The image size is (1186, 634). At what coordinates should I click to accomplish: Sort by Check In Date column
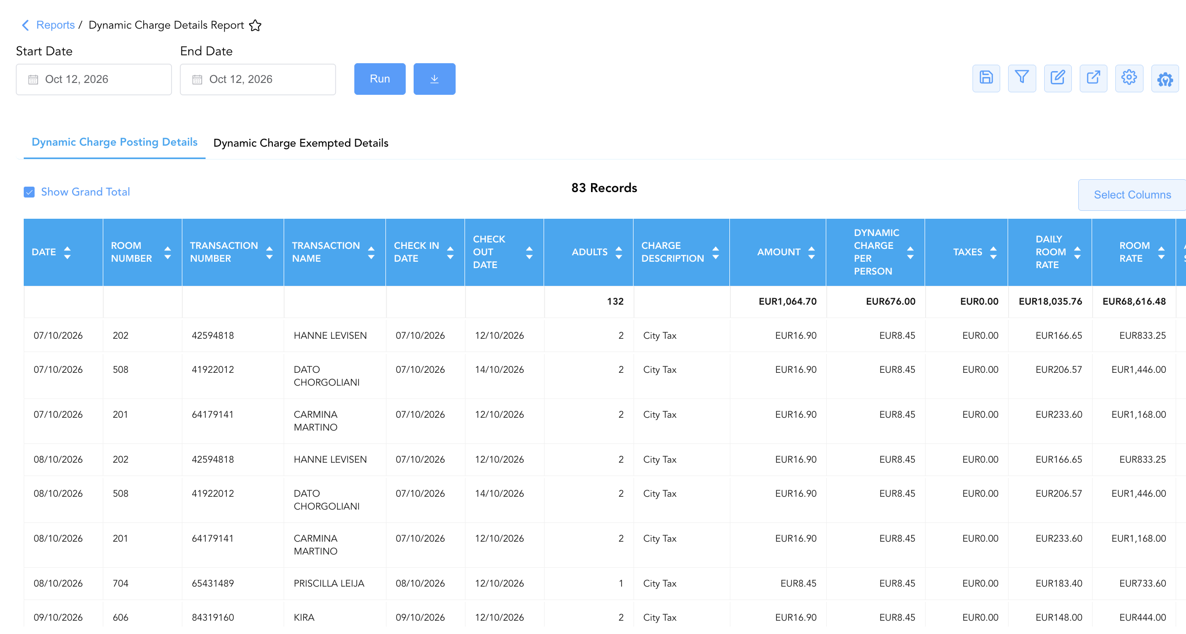(x=450, y=252)
